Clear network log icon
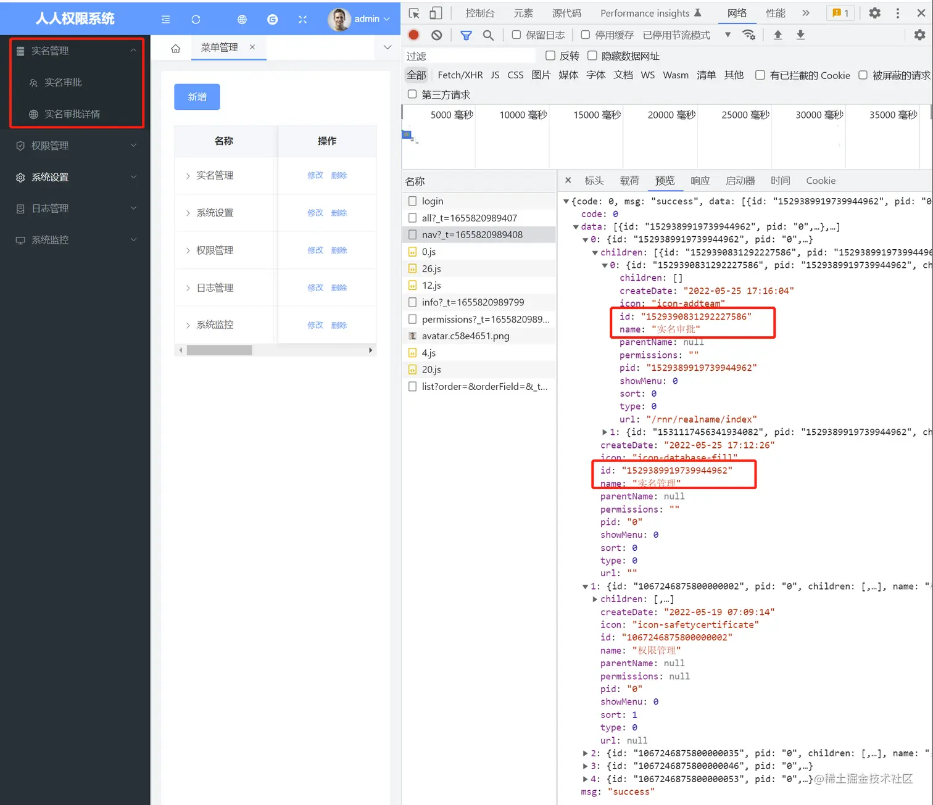Viewport: 933px width, 805px height. point(436,35)
